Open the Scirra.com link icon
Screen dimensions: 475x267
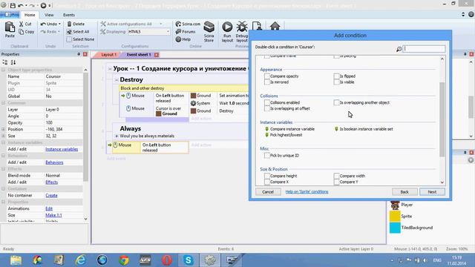178,24
